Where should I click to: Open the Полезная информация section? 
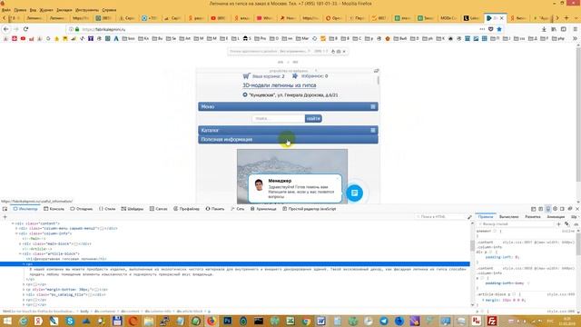point(288,139)
